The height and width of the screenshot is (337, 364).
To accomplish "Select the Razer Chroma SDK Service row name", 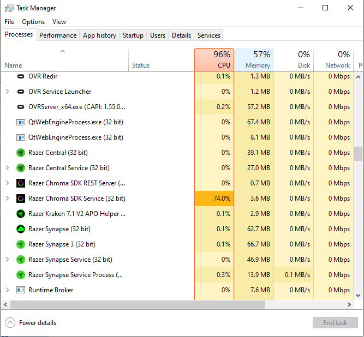I will (77, 198).
